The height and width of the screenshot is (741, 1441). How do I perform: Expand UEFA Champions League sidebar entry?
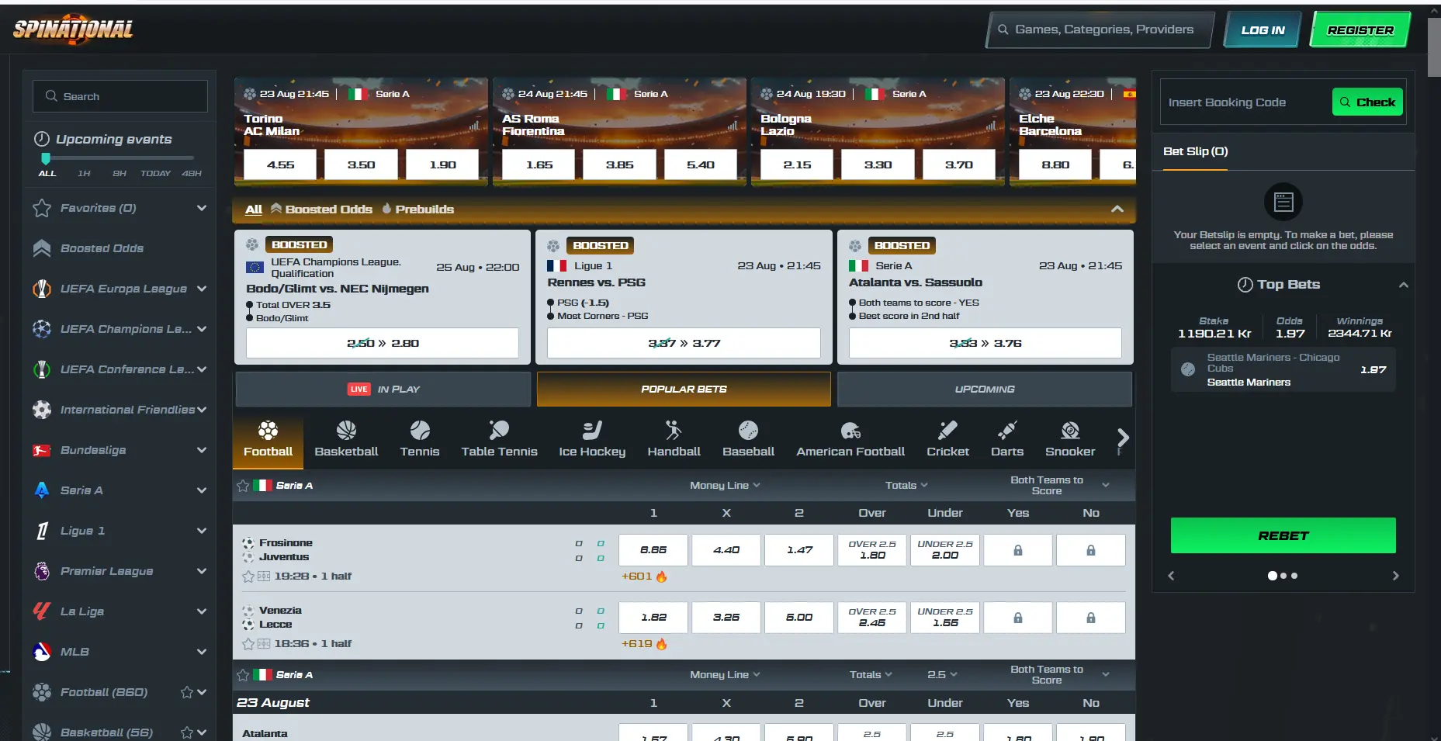[x=202, y=329]
